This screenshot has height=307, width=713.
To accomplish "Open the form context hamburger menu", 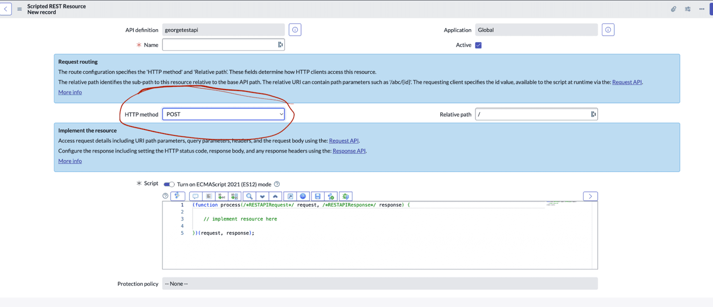I will coord(19,9).
